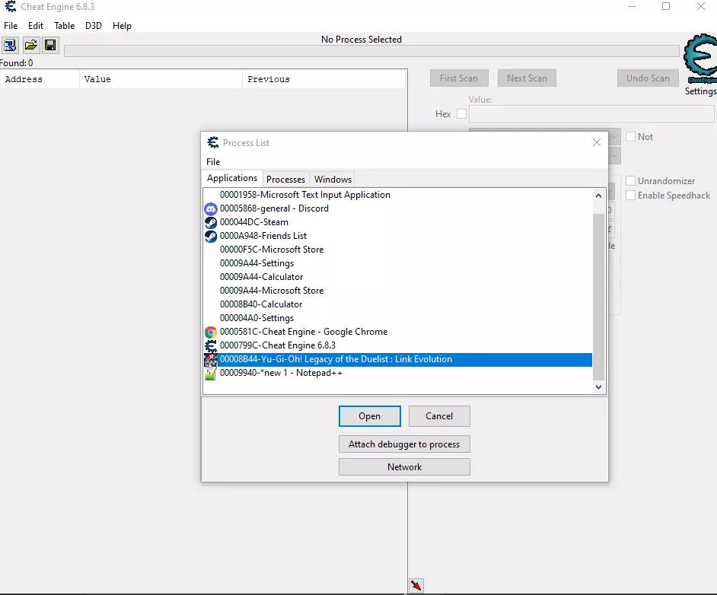Select 00009A44-Calculator entry

(x=398, y=277)
